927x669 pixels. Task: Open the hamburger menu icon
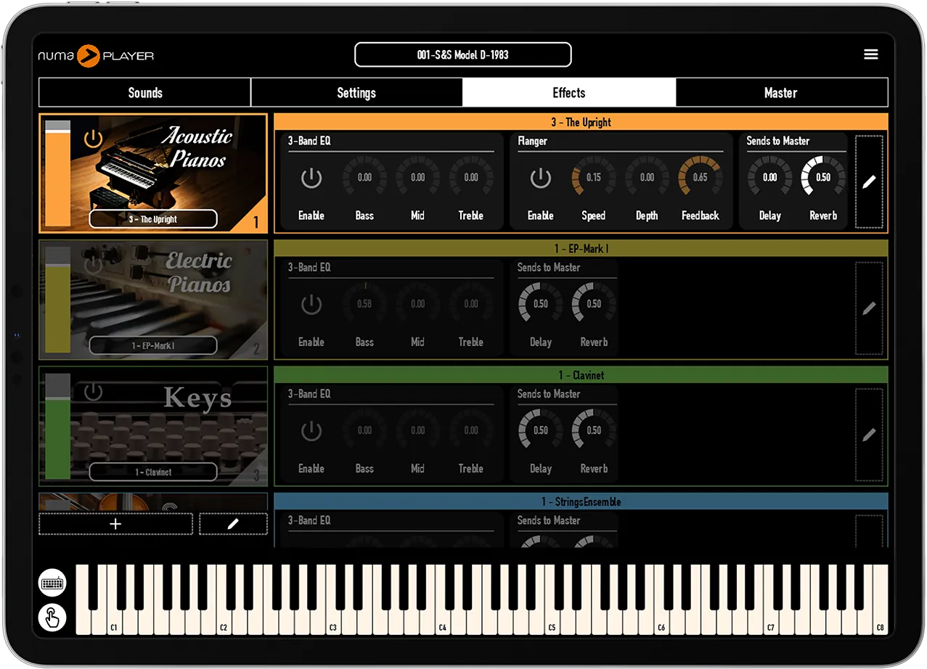point(870,54)
